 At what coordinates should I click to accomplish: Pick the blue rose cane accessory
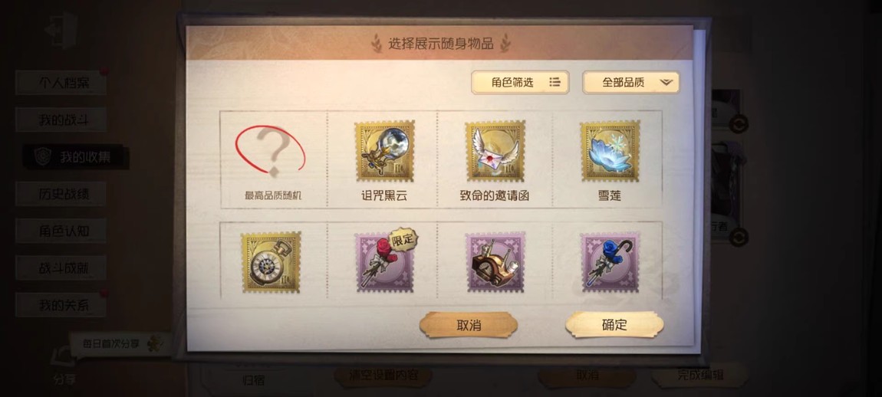point(610,262)
